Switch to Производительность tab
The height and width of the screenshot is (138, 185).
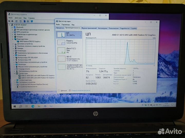click(x=72, y=28)
